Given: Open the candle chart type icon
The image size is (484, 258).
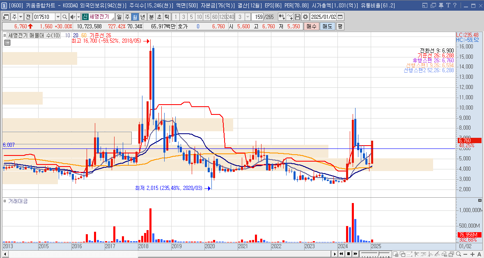Looking at the screenshot, I should click(x=281, y=17).
